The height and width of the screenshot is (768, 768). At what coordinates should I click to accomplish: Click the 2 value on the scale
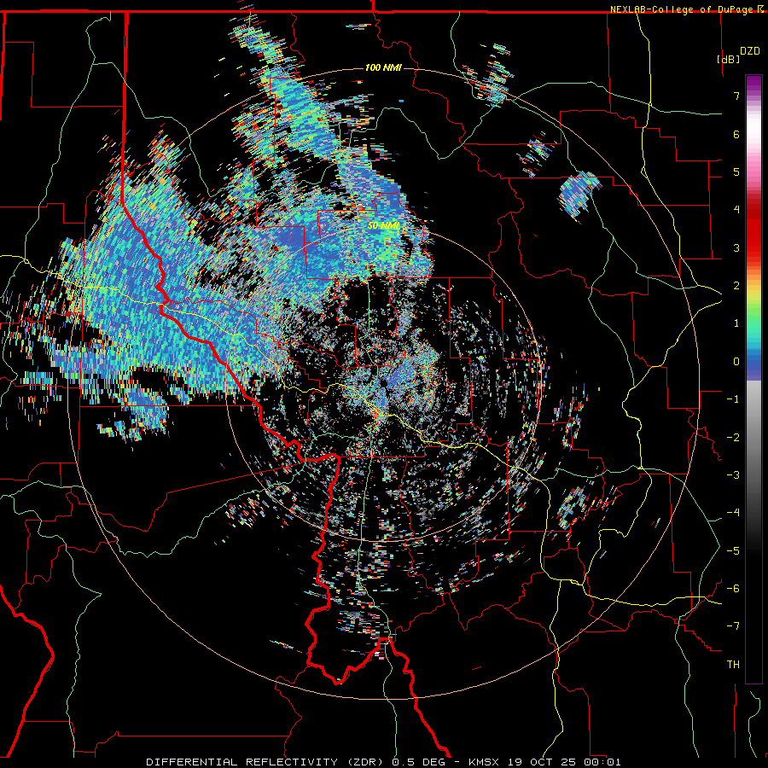(736, 286)
